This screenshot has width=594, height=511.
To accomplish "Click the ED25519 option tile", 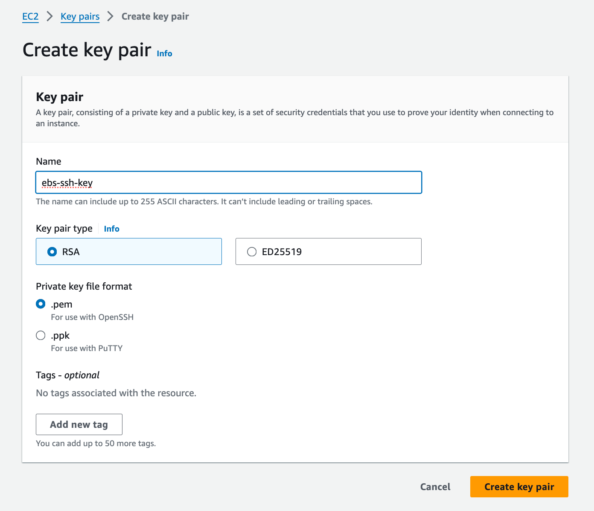I will (x=329, y=252).
